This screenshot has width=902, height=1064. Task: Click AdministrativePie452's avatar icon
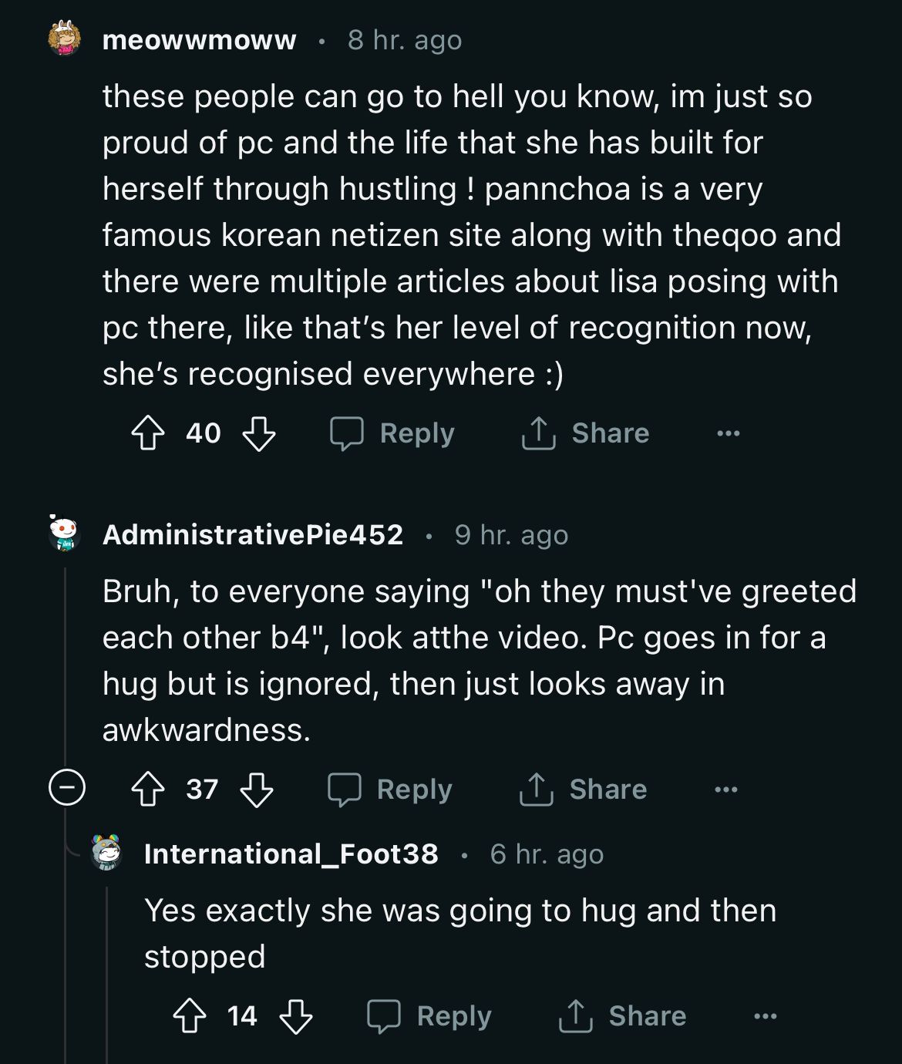[x=65, y=534]
